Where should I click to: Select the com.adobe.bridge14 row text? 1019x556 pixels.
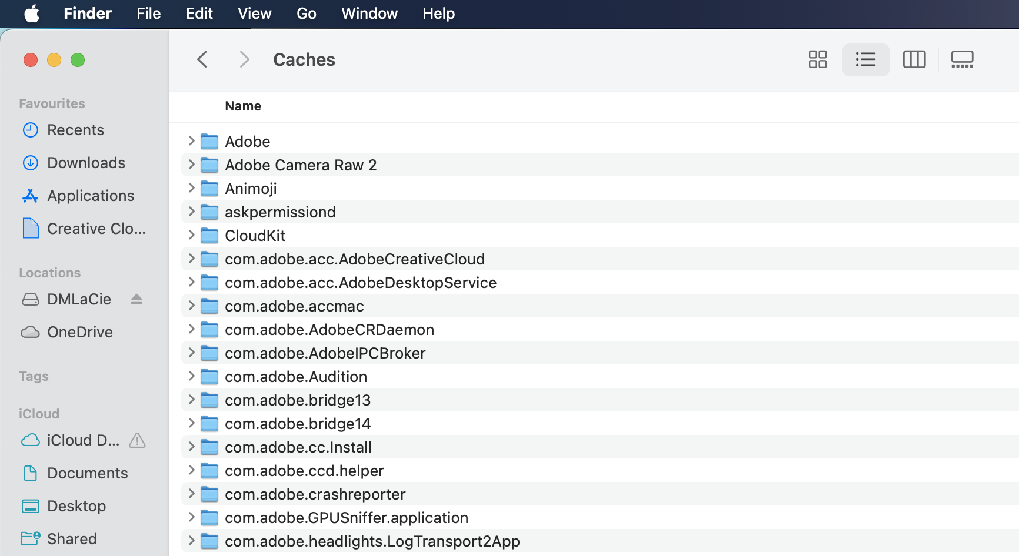(x=298, y=424)
